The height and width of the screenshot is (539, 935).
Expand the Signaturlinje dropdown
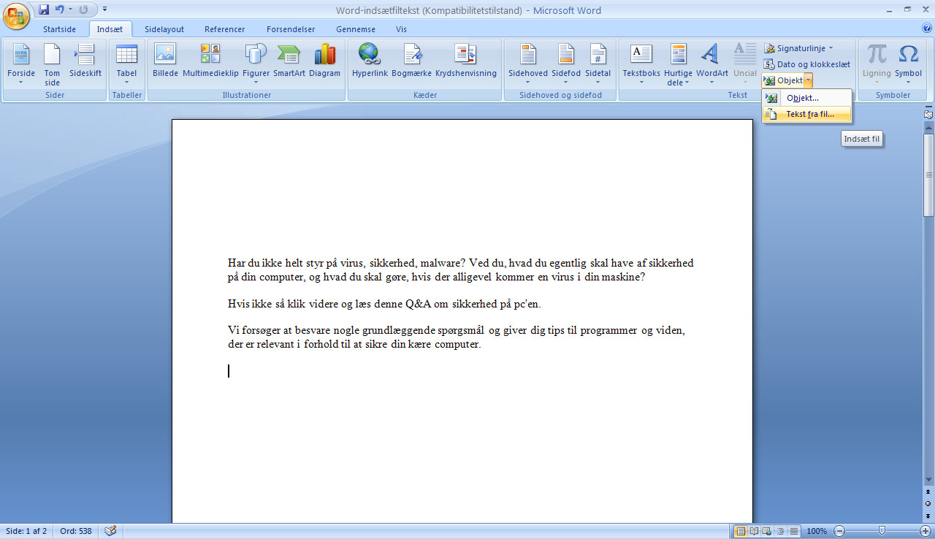[831, 48]
